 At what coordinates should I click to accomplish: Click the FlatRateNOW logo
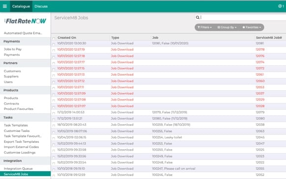pos(26,21)
